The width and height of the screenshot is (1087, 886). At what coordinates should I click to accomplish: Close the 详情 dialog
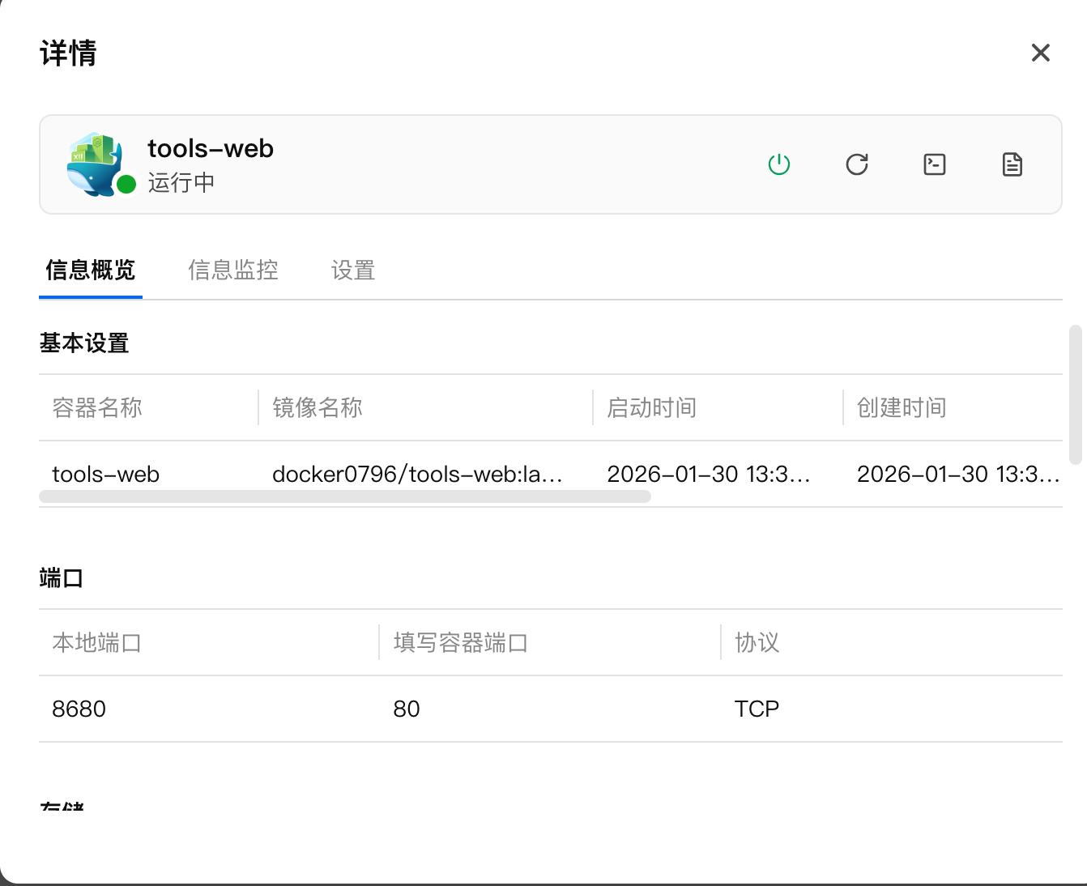1040,53
